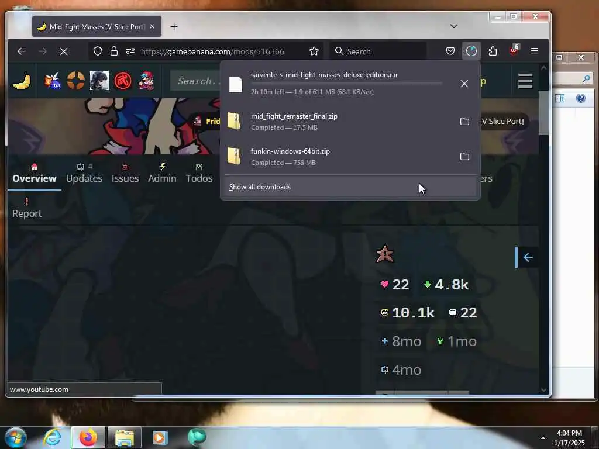Open Internet Explorer from the taskbar
The width and height of the screenshot is (599, 449).
tap(52, 437)
